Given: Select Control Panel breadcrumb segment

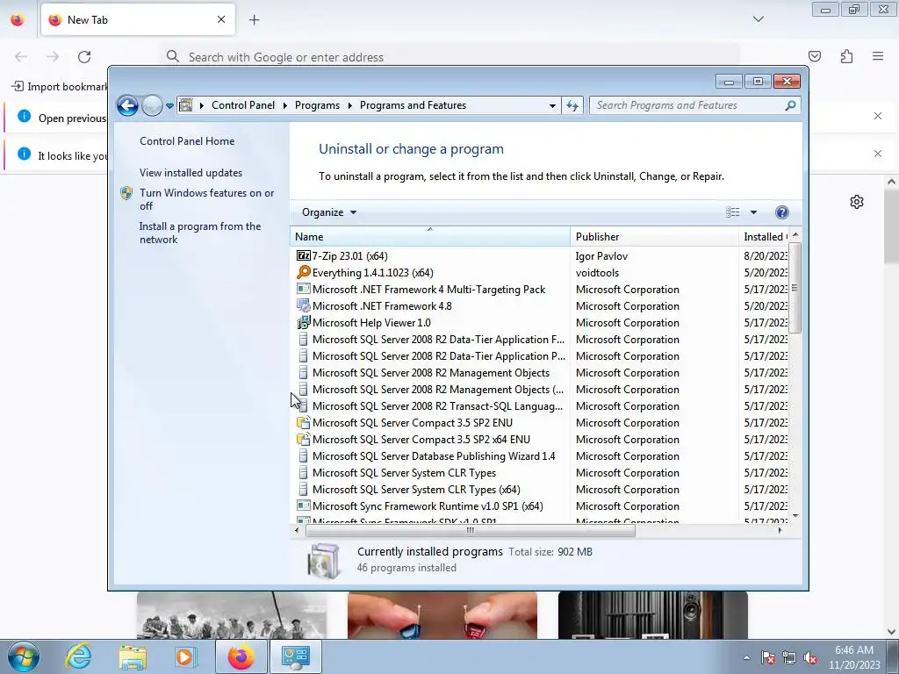Looking at the screenshot, I should 243,105.
